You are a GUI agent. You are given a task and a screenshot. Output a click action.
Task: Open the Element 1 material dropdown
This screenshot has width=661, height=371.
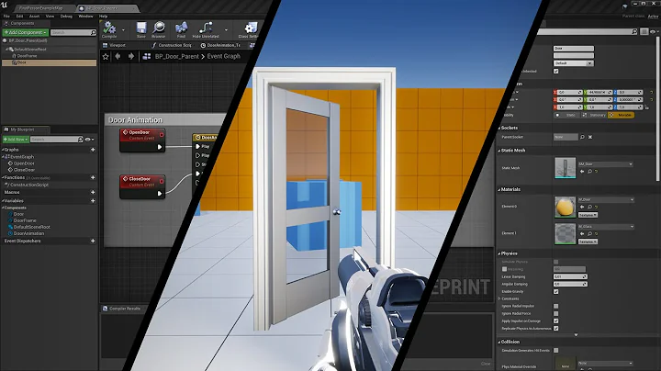pos(606,227)
